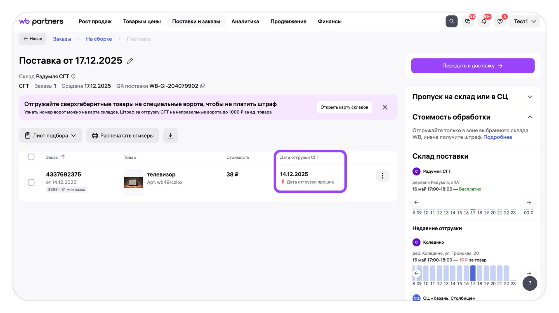This screenshot has width=559, height=313.
Task: Show Радумля СГТ warehouse location pin
Action: coord(73,76)
